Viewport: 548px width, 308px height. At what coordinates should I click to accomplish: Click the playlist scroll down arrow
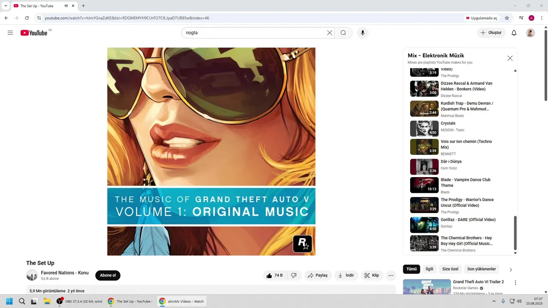tap(515, 253)
